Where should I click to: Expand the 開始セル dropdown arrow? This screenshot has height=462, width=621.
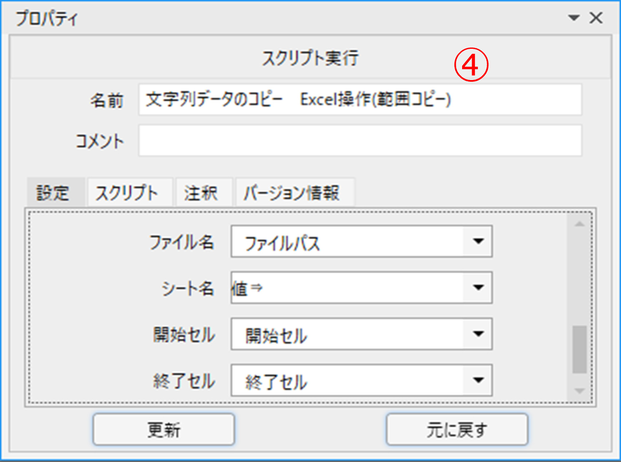(478, 334)
